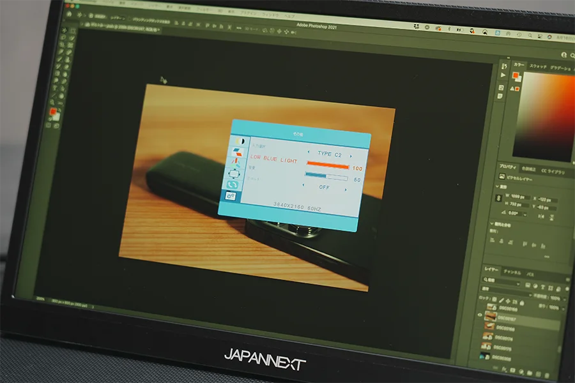Viewport: 575px width, 383px height.
Task: Select the screen position icon in OSD sidebar
Action: click(x=234, y=174)
